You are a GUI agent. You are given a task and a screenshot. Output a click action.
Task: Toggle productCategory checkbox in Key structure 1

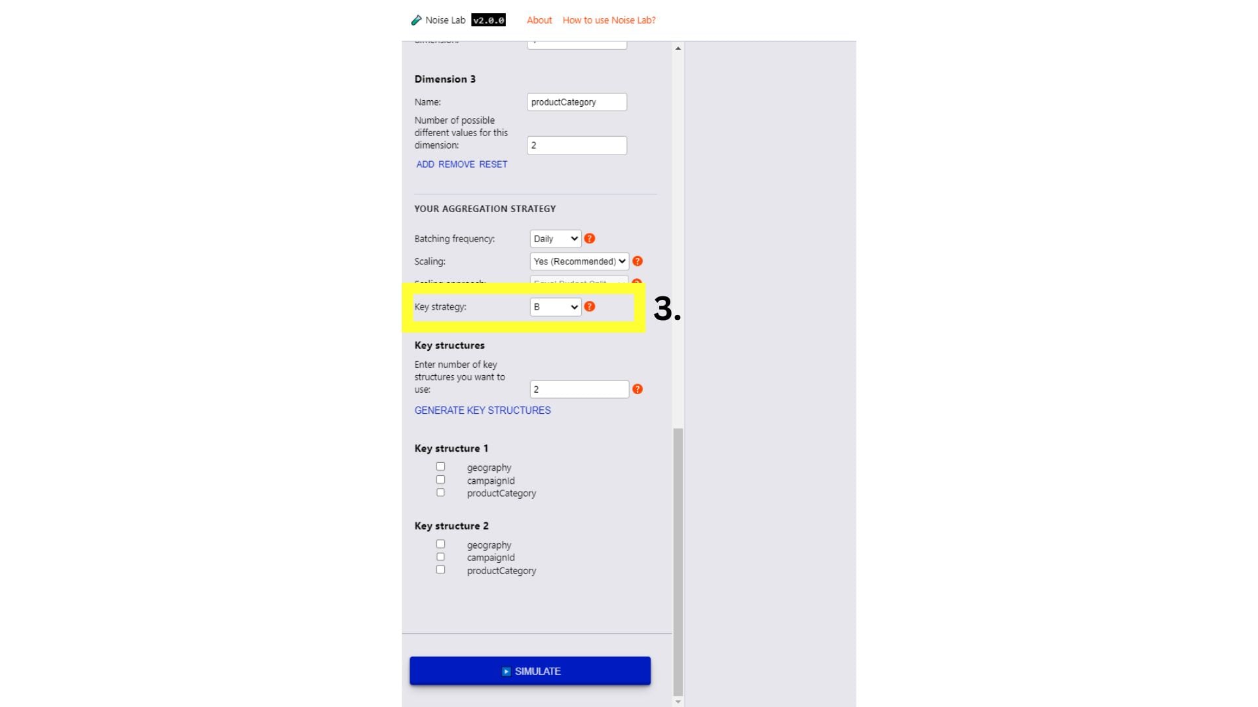pos(440,492)
